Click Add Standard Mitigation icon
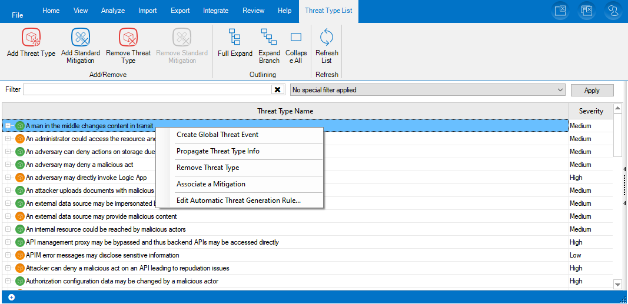This screenshot has width=628, height=304. click(x=81, y=38)
